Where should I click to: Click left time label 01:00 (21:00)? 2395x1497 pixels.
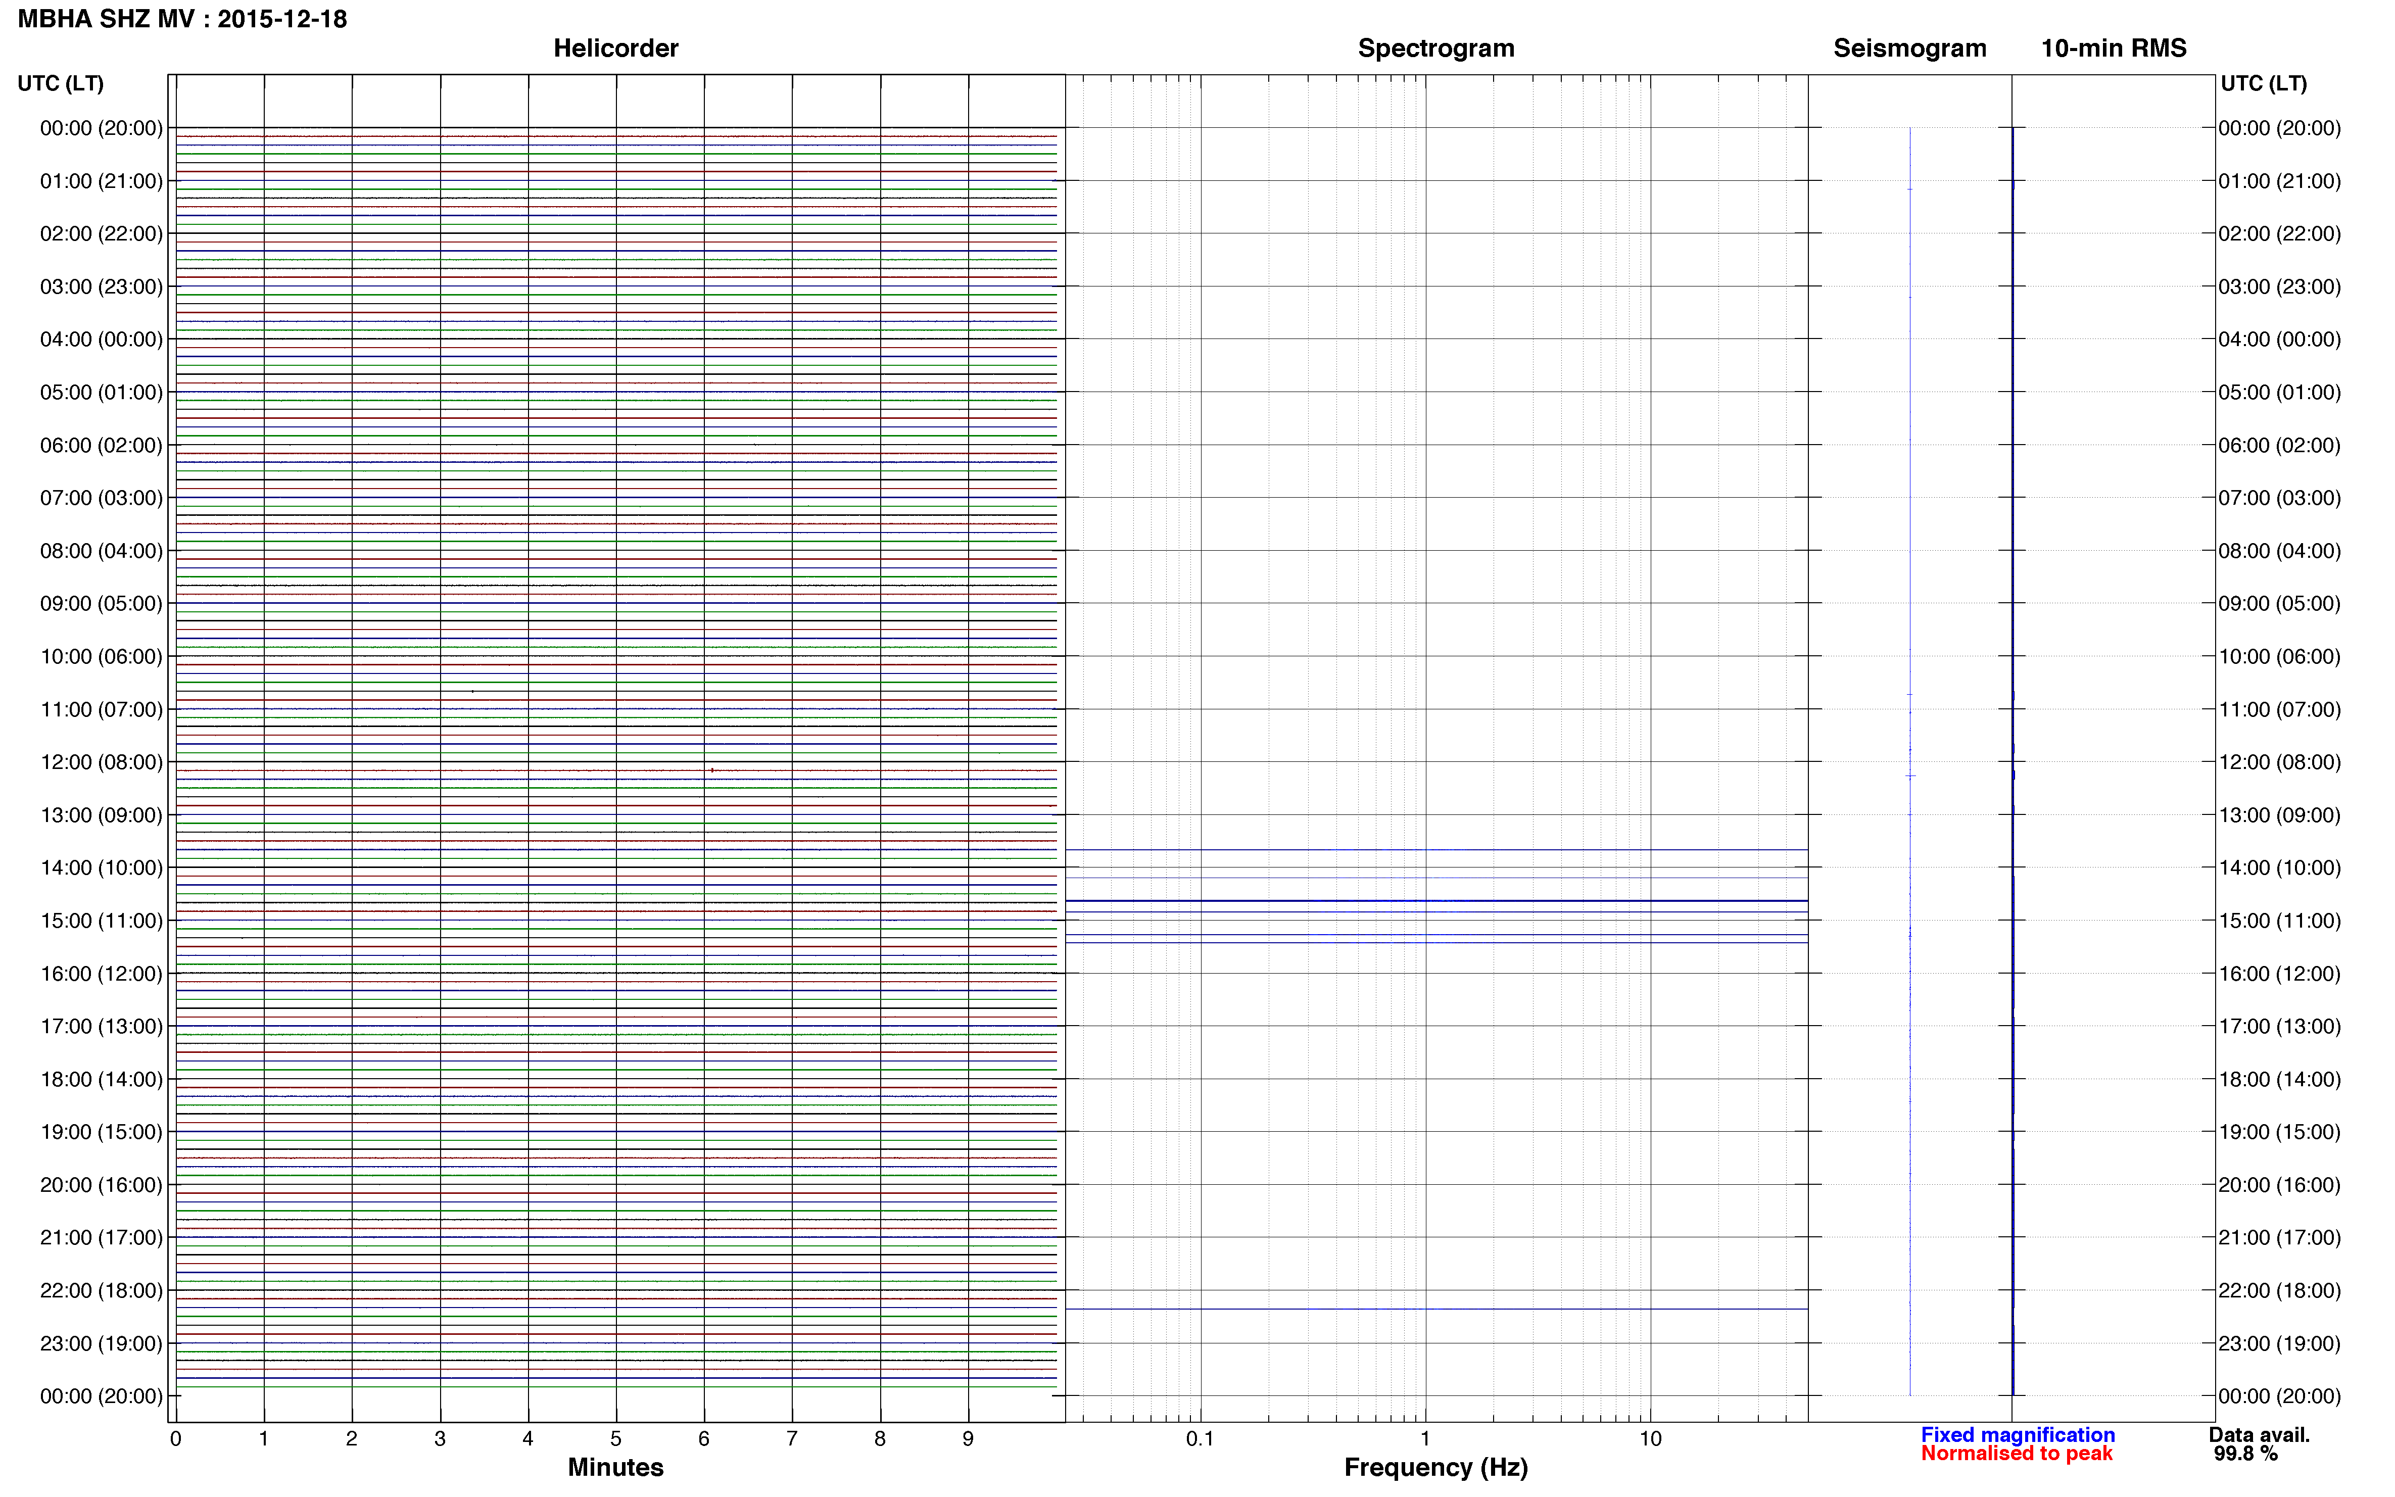pyautogui.click(x=101, y=181)
